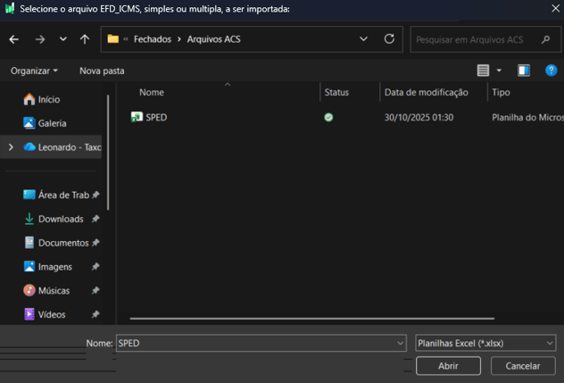This screenshot has height=383, width=564.
Task: Select the SPED file name
Action: pyautogui.click(x=156, y=117)
